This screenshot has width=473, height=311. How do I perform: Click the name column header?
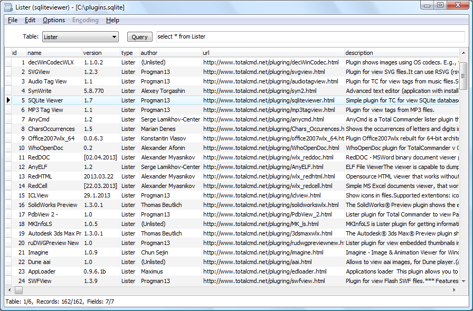point(54,53)
